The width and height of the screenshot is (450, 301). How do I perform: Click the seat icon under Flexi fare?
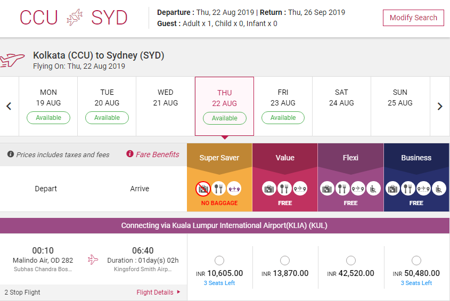375,189
